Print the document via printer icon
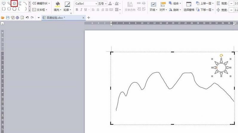The width and height of the screenshot is (238, 133). pos(17,18)
